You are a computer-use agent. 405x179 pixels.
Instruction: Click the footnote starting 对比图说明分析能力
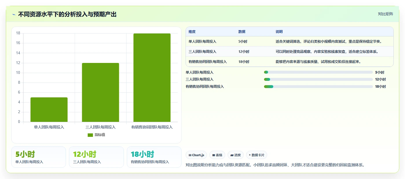(x=275, y=165)
